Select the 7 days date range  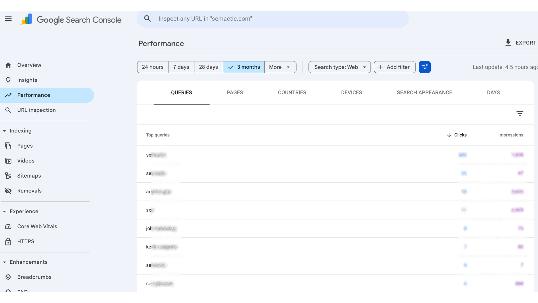click(x=181, y=67)
